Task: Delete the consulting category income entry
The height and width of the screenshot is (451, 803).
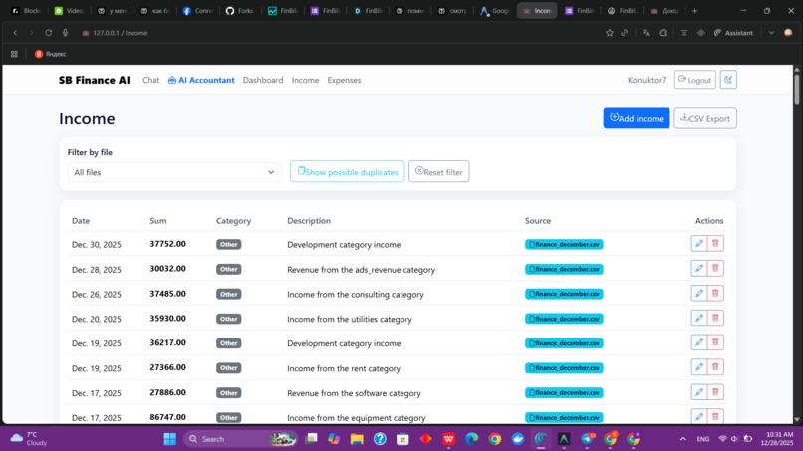Action: (715, 293)
